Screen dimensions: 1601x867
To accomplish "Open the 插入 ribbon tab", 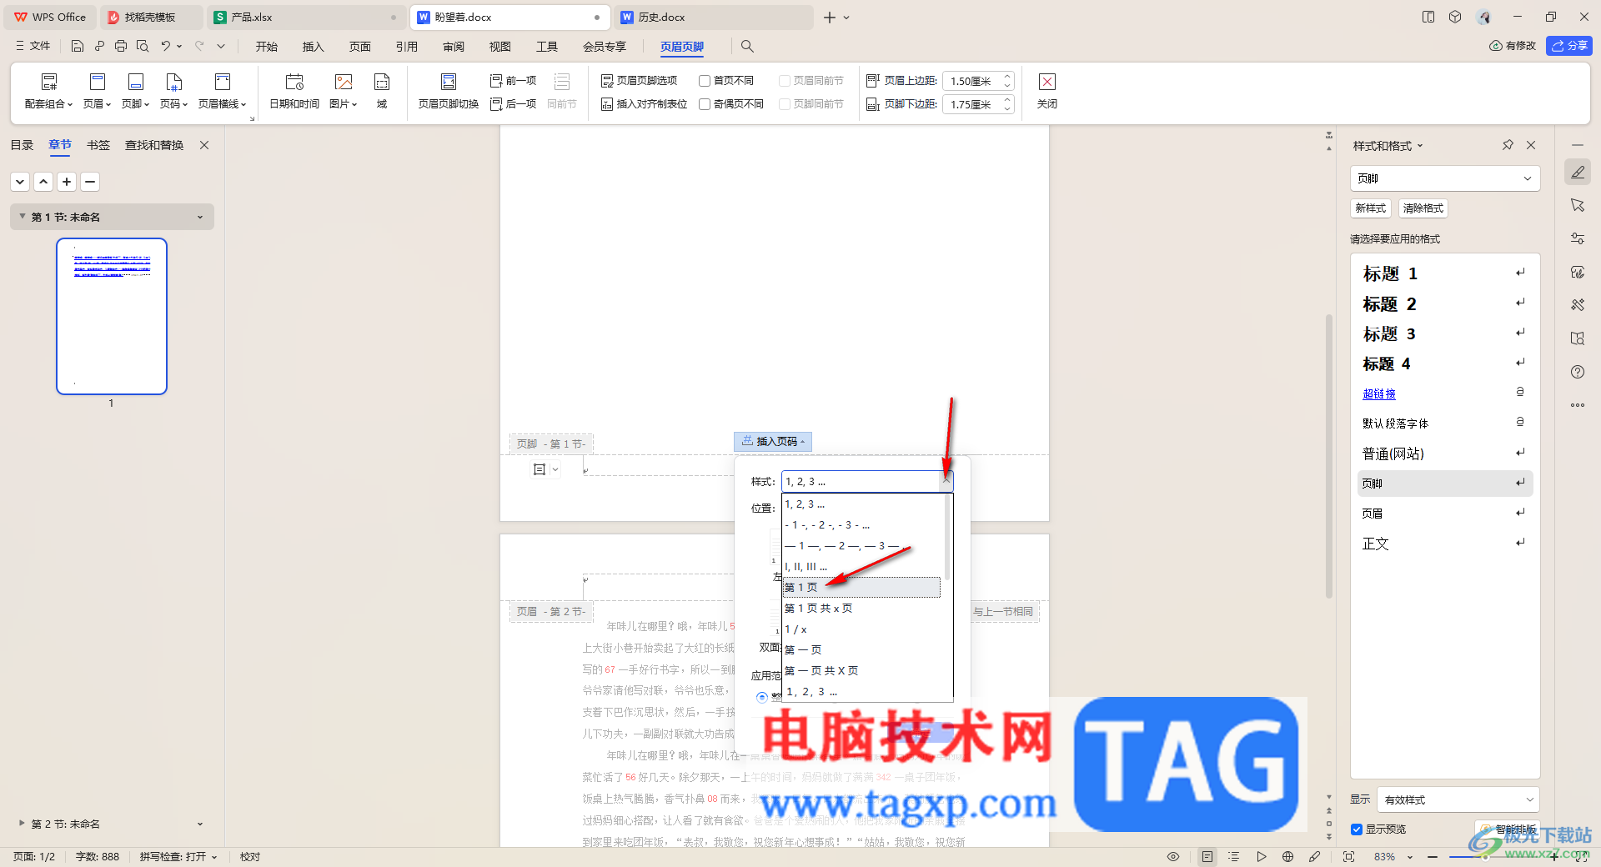I will (314, 47).
